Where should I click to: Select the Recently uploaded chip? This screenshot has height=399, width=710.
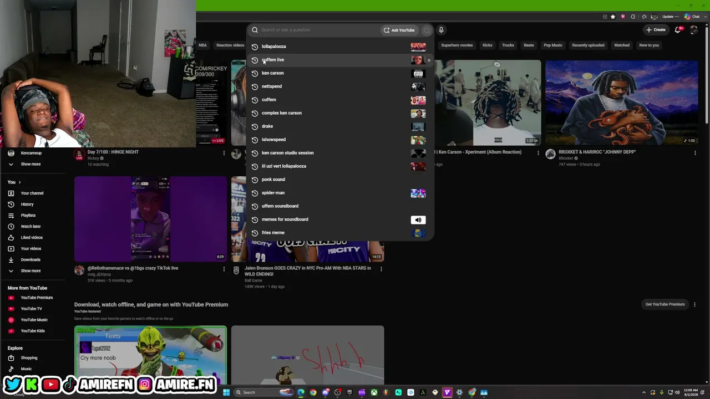588,45
